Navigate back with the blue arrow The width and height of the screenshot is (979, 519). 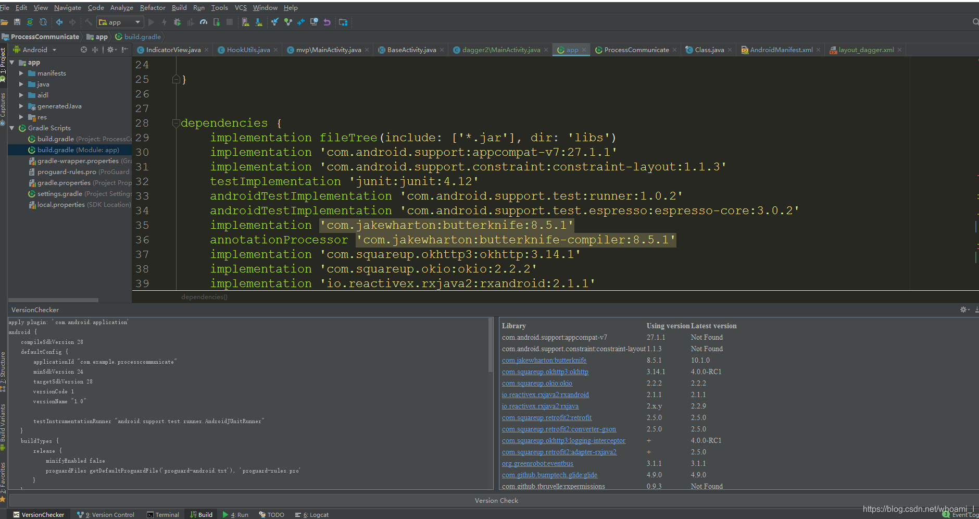point(59,22)
